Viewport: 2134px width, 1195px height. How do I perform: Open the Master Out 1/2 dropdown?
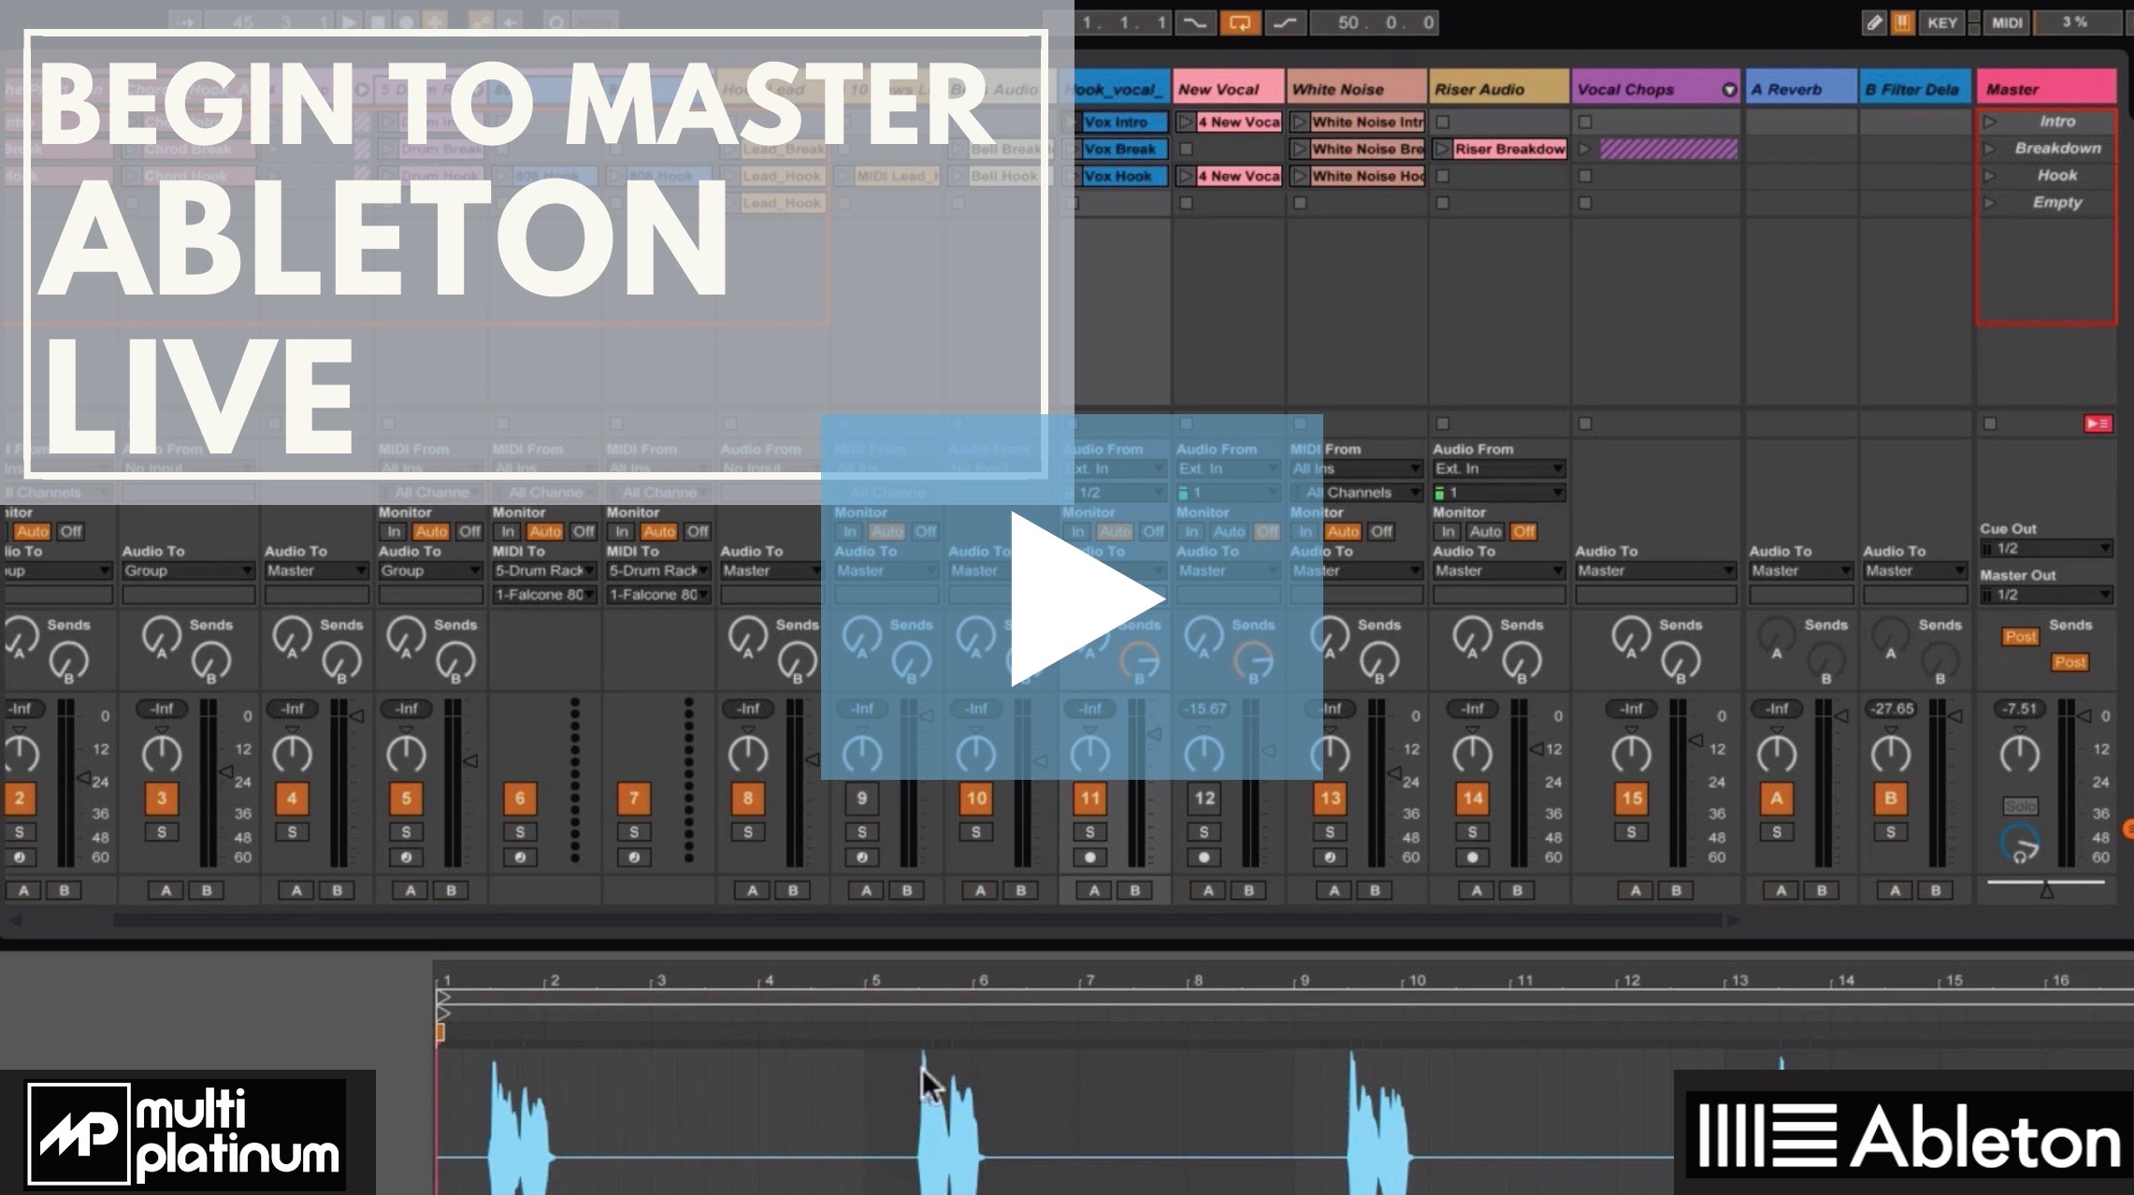[x=2046, y=595]
